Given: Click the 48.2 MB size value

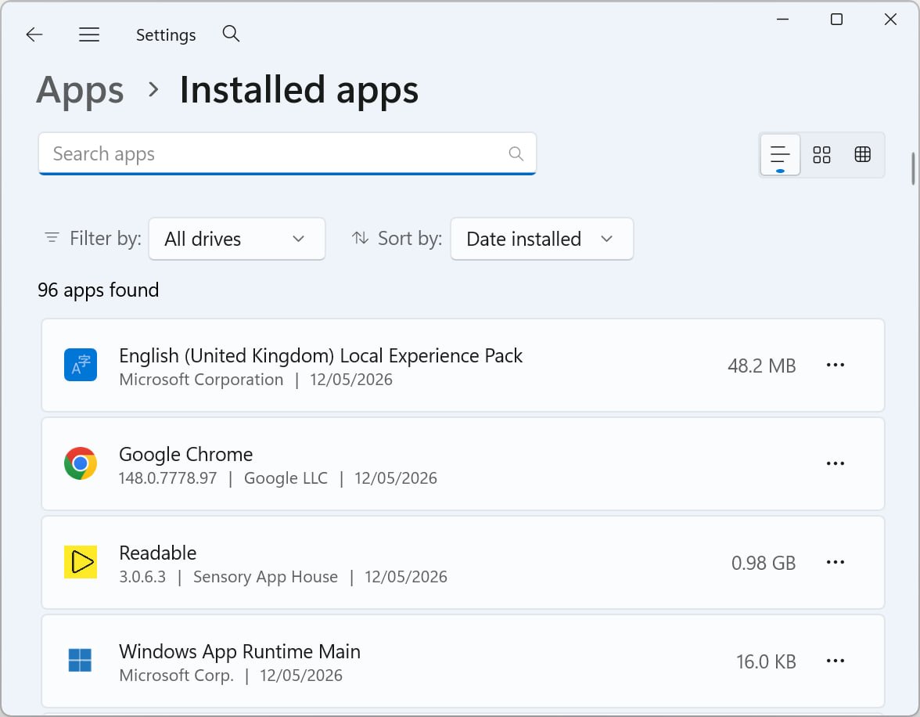Looking at the screenshot, I should click(762, 366).
